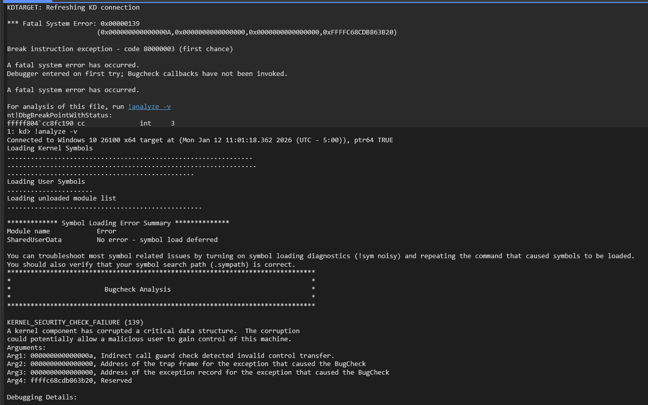
Task: Run the underlined !analyze -v hyperlink
Action: tap(149, 106)
